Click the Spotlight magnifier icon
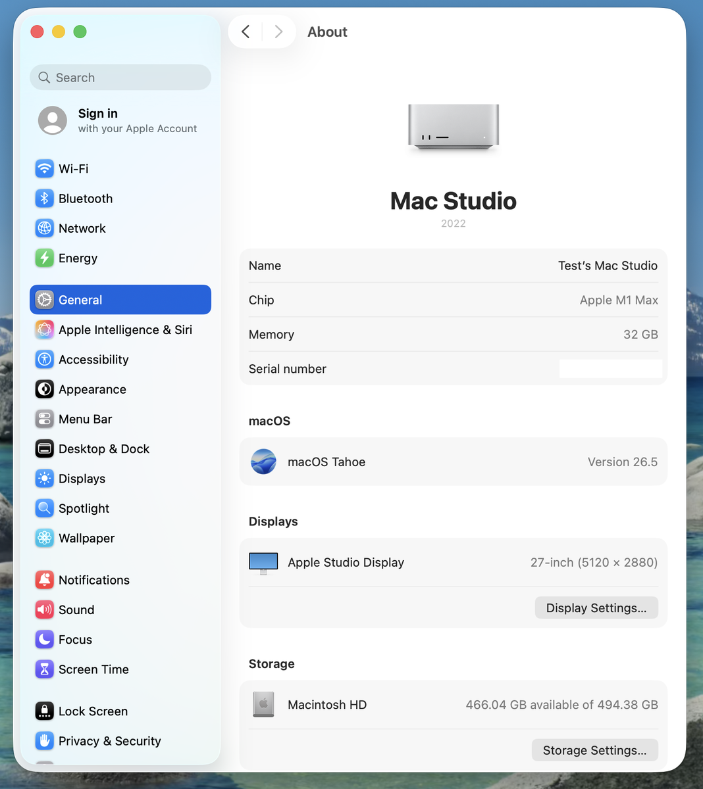This screenshot has height=789, width=703. (44, 508)
